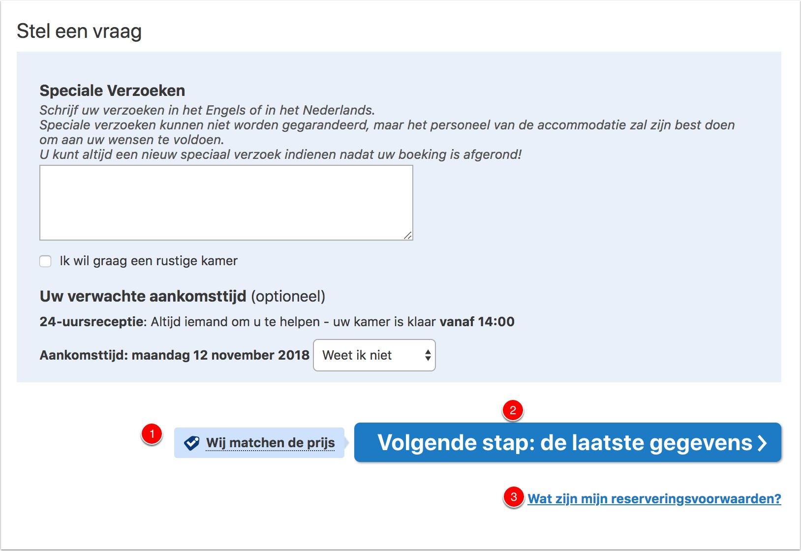The width and height of the screenshot is (801, 551).
Task: Click the '(optioneel)' text
Action: (x=288, y=296)
